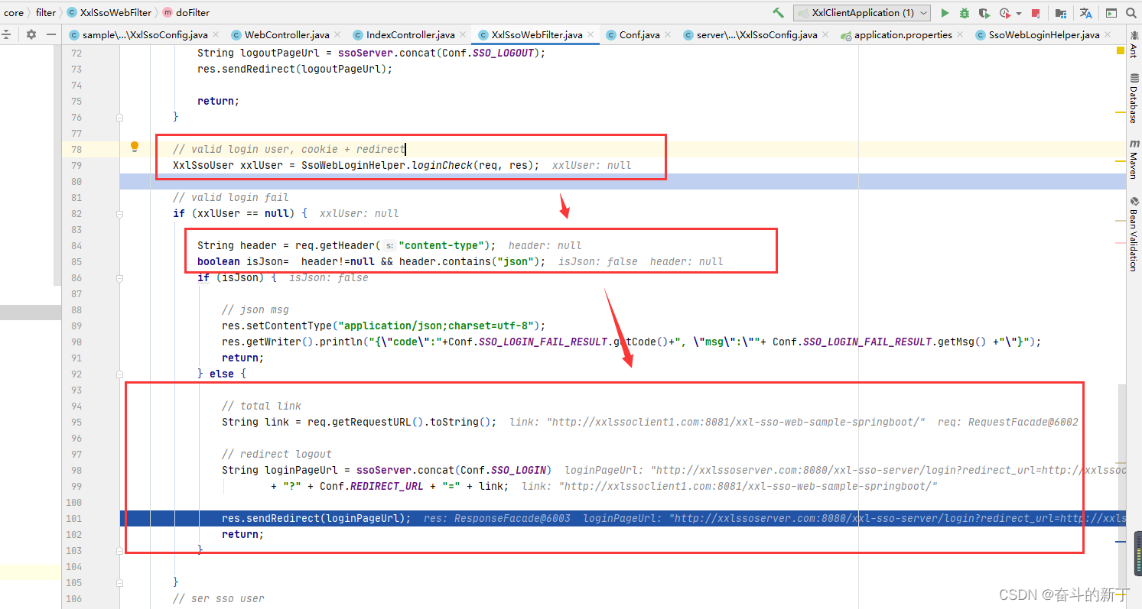This screenshot has height=609, width=1142.
Task: Click 'SSO_LOGIN' constant on line 97
Action: [519, 470]
